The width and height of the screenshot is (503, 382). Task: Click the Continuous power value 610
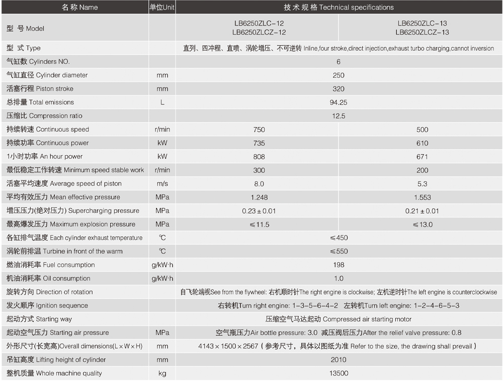point(422,143)
